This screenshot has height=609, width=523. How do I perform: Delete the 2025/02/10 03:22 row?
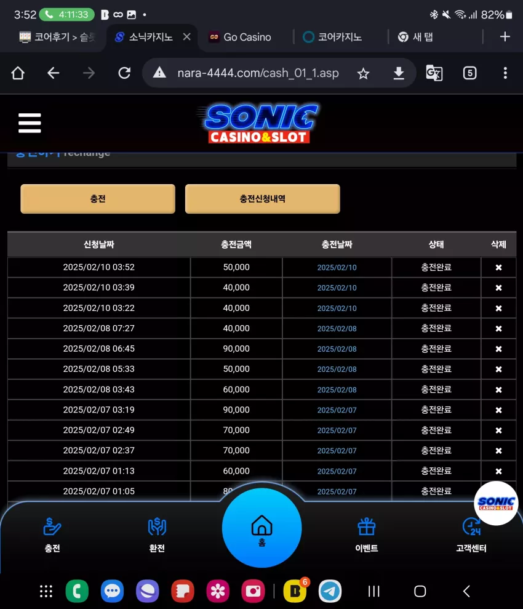[x=498, y=308]
